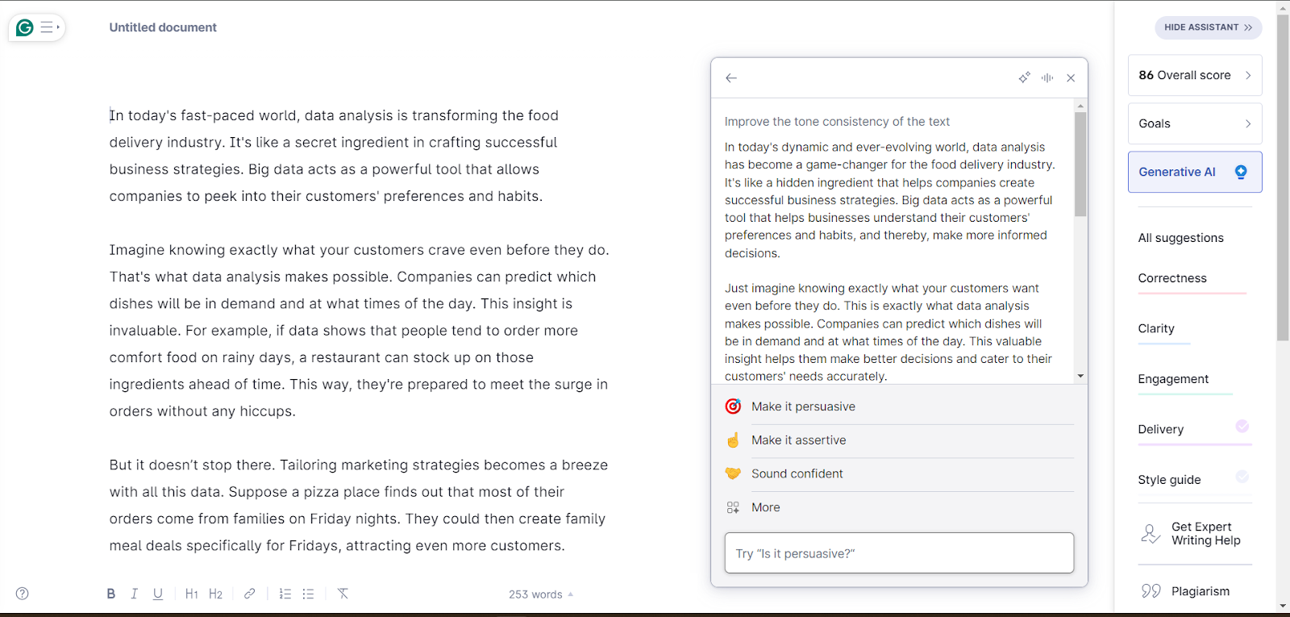
Task: Toggle bold formatting in the toolbar
Action: [111, 594]
